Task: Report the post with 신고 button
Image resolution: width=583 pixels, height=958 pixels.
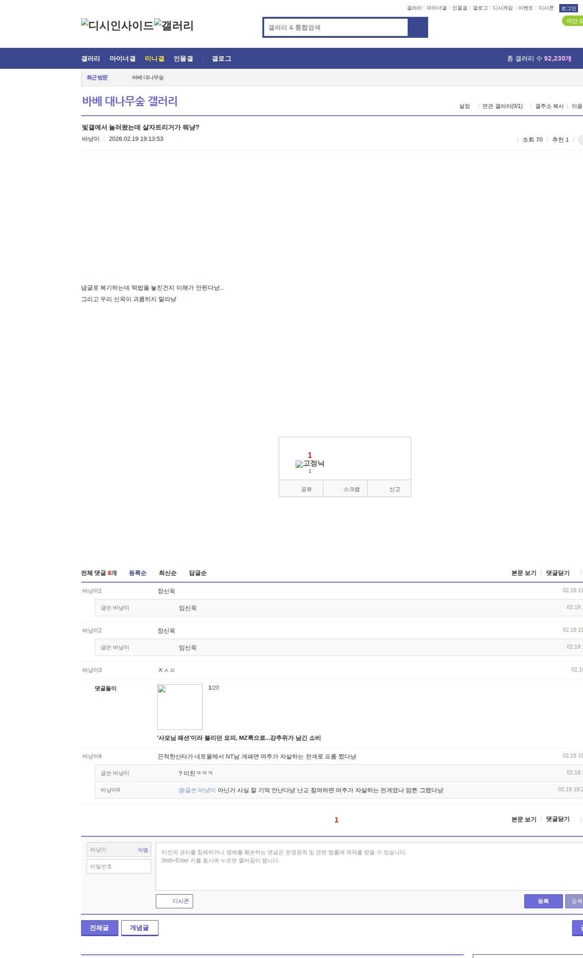Action: 394,489
